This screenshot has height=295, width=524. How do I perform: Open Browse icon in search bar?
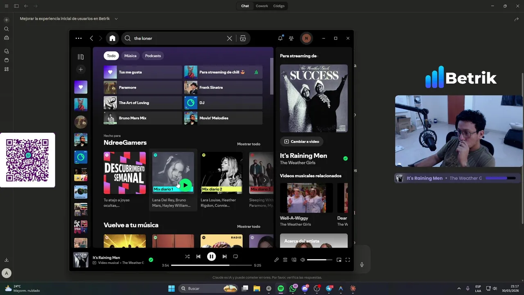point(243,38)
